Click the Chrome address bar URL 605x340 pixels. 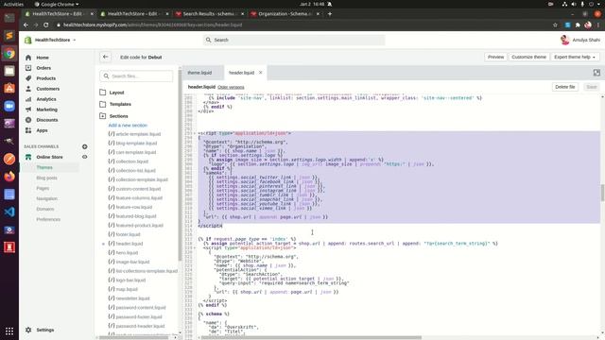[x=152, y=25]
